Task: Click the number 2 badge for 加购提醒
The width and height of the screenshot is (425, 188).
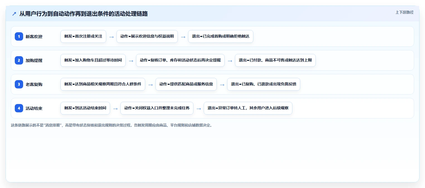Action: [19, 60]
